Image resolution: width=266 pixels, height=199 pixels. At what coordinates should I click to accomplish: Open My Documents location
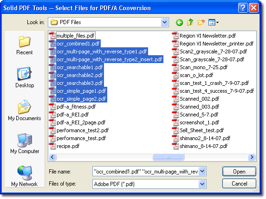pyautogui.click(x=25, y=110)
